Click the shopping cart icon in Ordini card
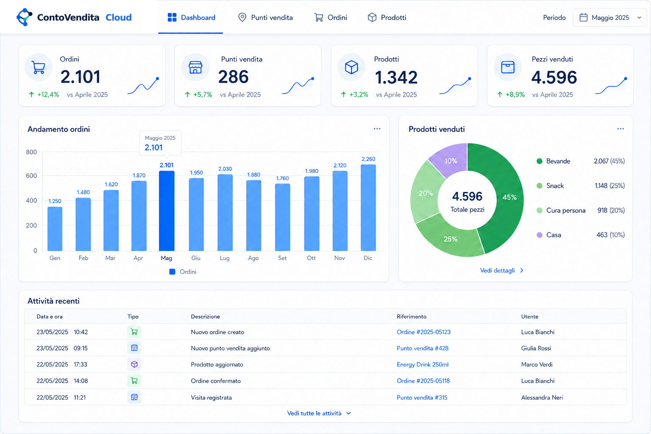The height and width of the screenshot is (434, 651). tap(39, 67)
